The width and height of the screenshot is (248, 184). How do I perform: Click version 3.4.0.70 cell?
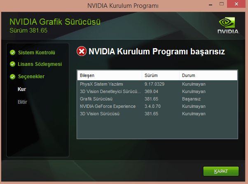[x=152, y=106]
